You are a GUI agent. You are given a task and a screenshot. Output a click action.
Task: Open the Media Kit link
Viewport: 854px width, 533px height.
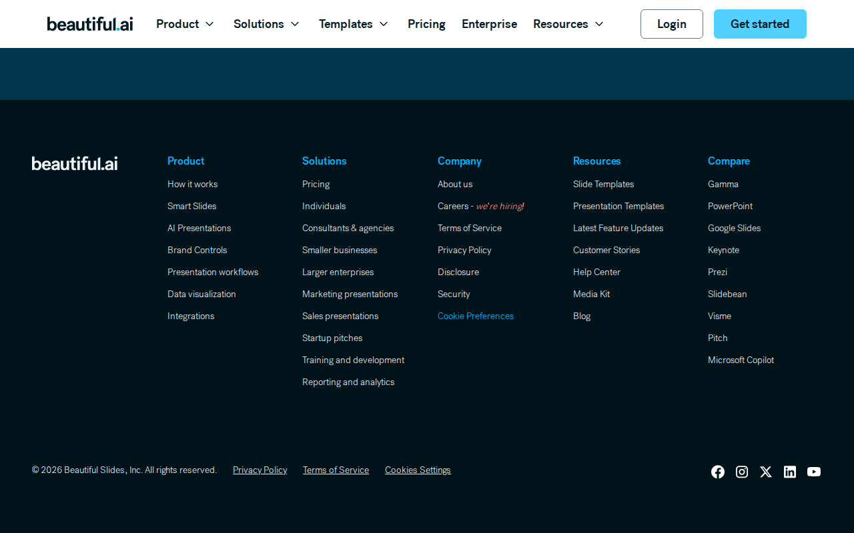tap(591, 294)
